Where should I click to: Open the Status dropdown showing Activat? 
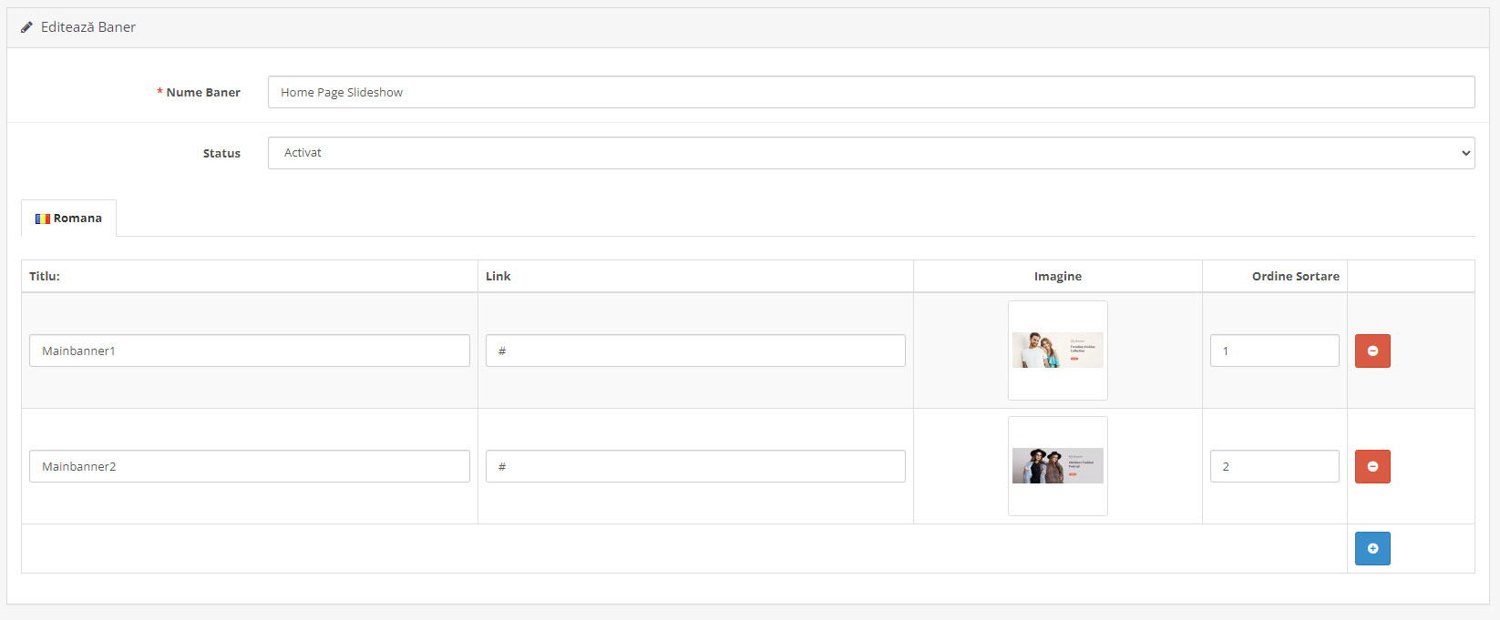(x=871, y=153)
